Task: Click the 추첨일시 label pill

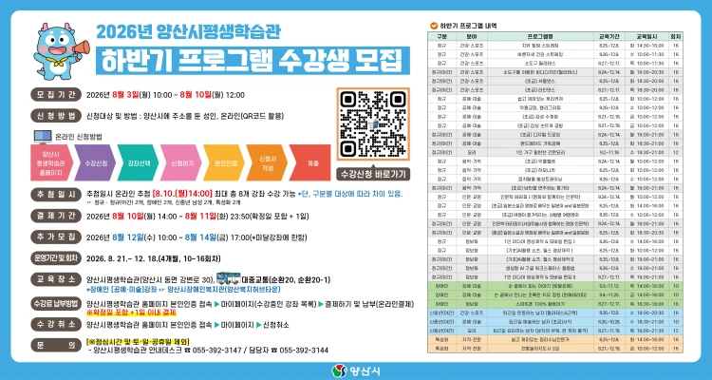Action: [56, 194]
